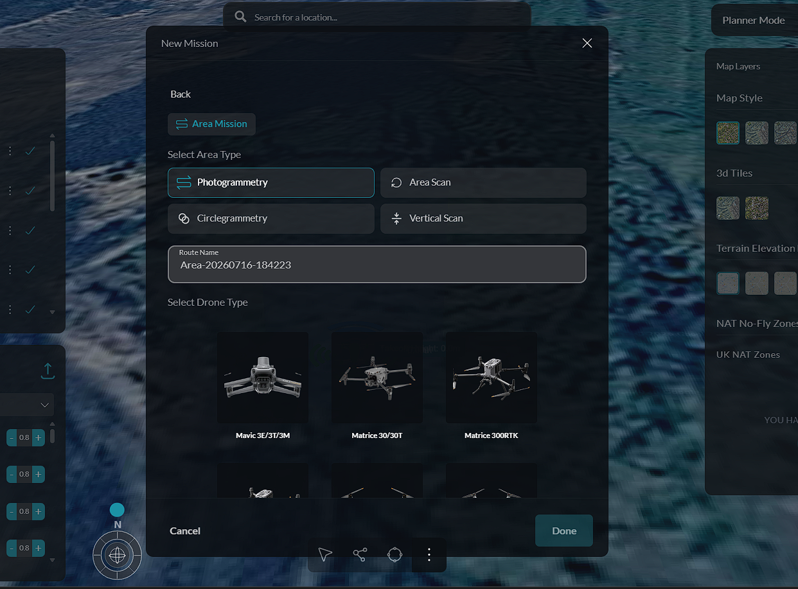The image size is (798, 589).
Task: Click the Map Layers heading
Action: [x=738, y=66]
